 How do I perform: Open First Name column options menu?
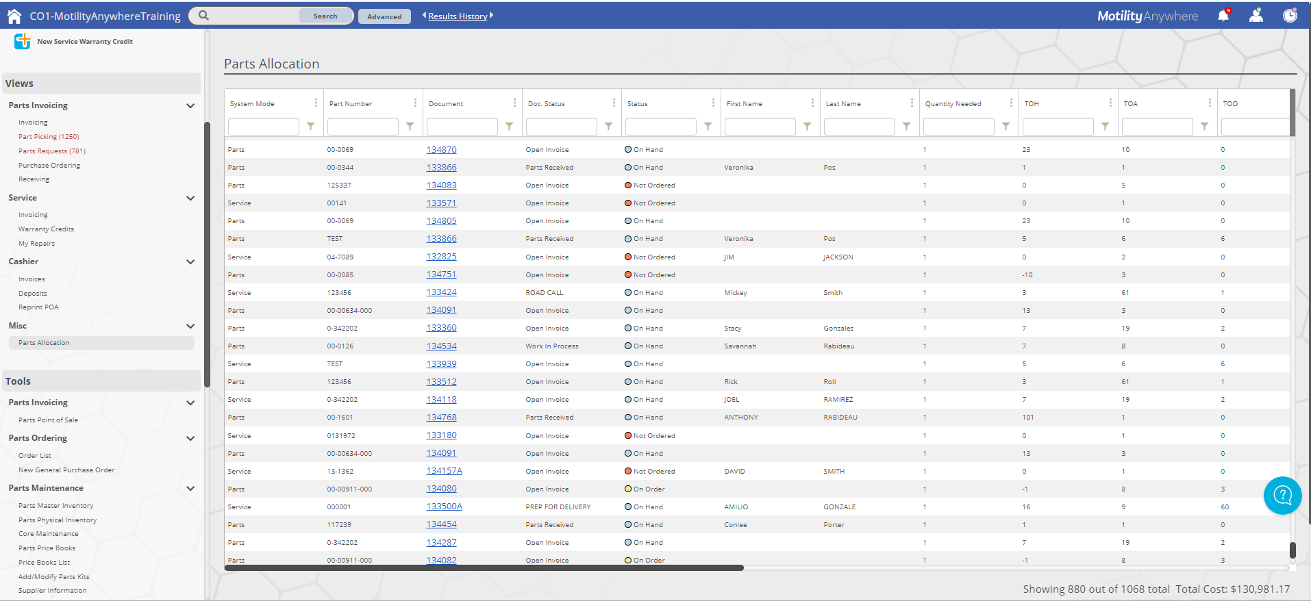coord(812,103)
